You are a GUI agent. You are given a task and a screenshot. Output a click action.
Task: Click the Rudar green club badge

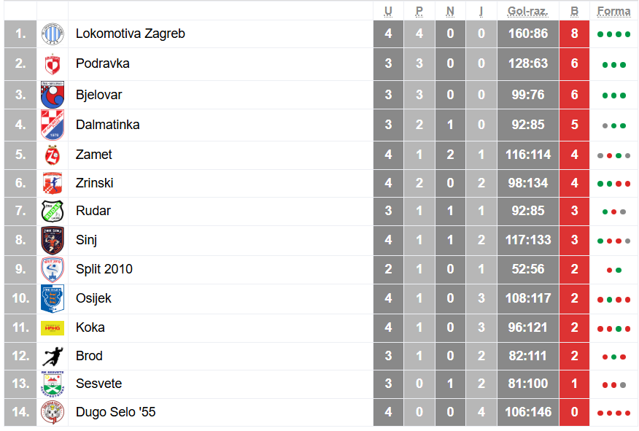click(53, 211)
